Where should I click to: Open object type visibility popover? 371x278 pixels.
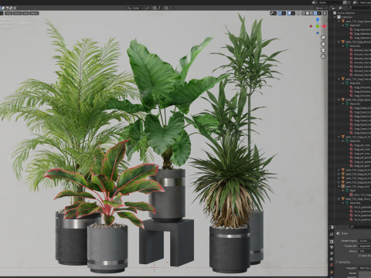pyautogui.click(x=273, y=13)
